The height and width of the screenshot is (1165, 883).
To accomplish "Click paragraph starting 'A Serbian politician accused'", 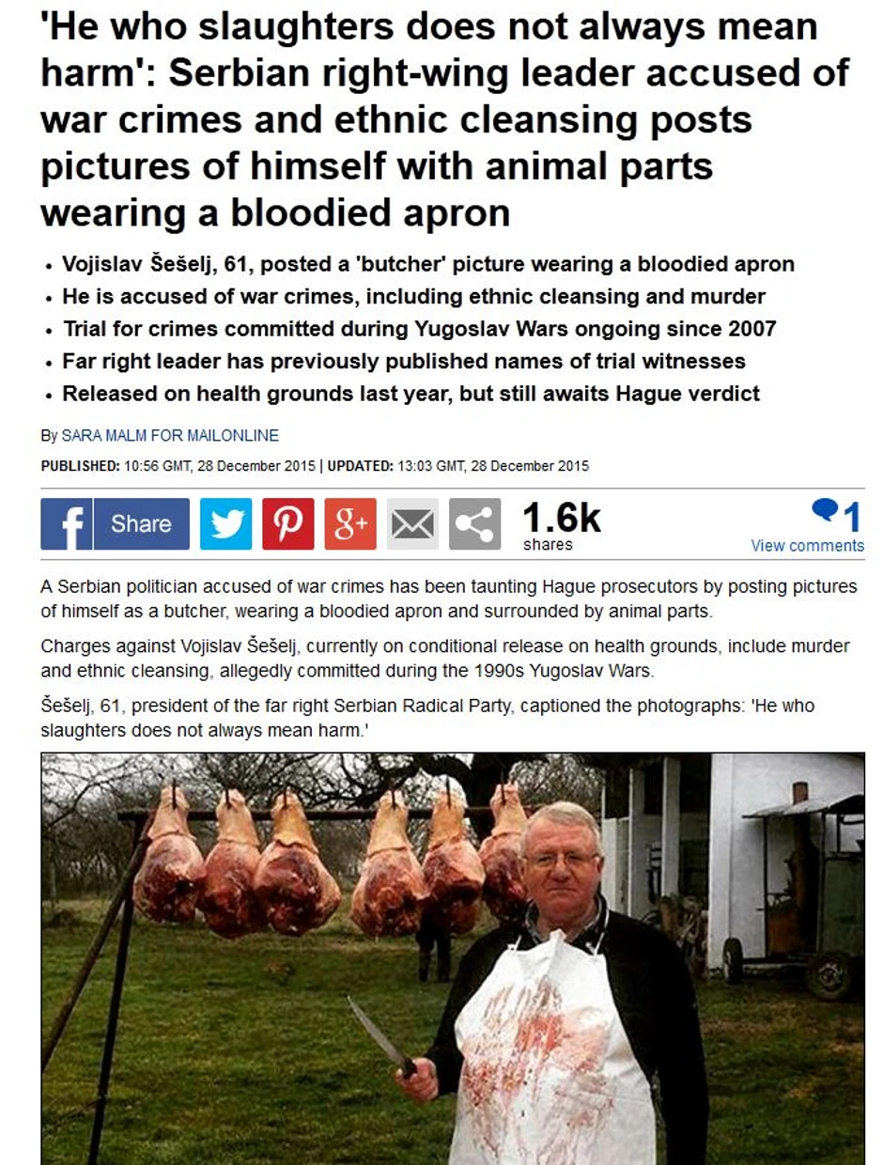I will (x=449, y=600).
